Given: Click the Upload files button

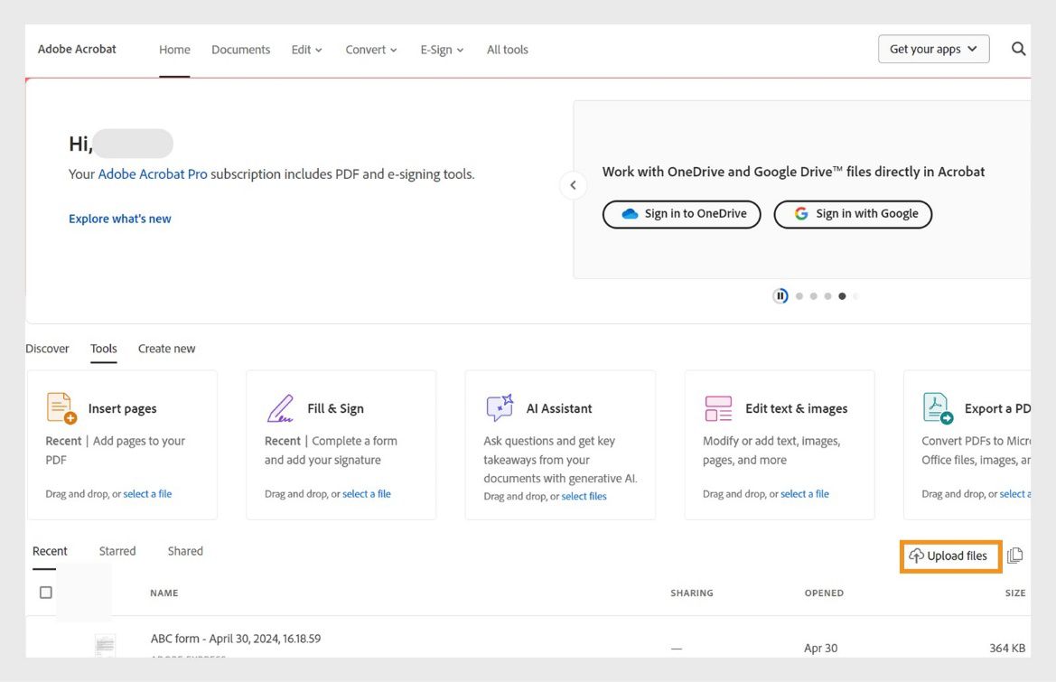Looking at the screenshot, I should [x=949, y=556].
